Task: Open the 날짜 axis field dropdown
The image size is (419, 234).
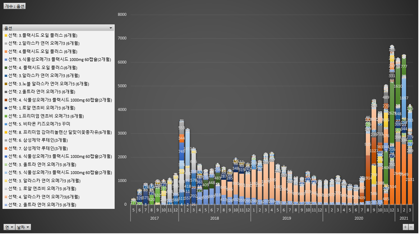Action: tap(23, 227)
